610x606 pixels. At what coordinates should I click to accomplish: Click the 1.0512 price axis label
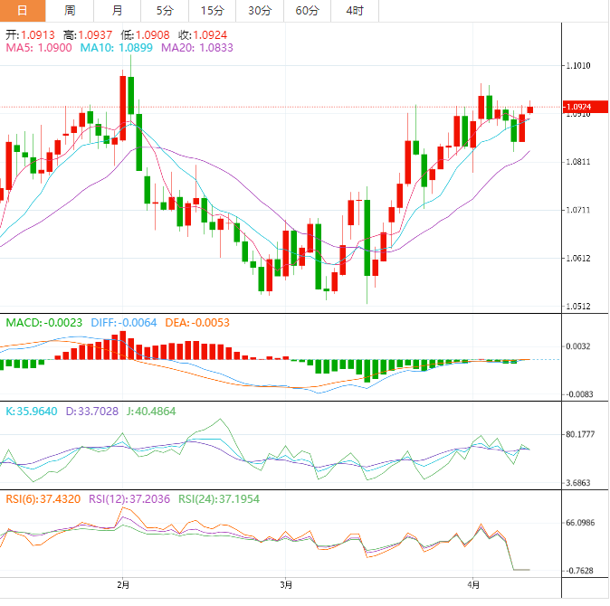pos(577,307)
